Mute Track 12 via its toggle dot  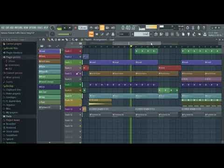[x=80, y=115]
